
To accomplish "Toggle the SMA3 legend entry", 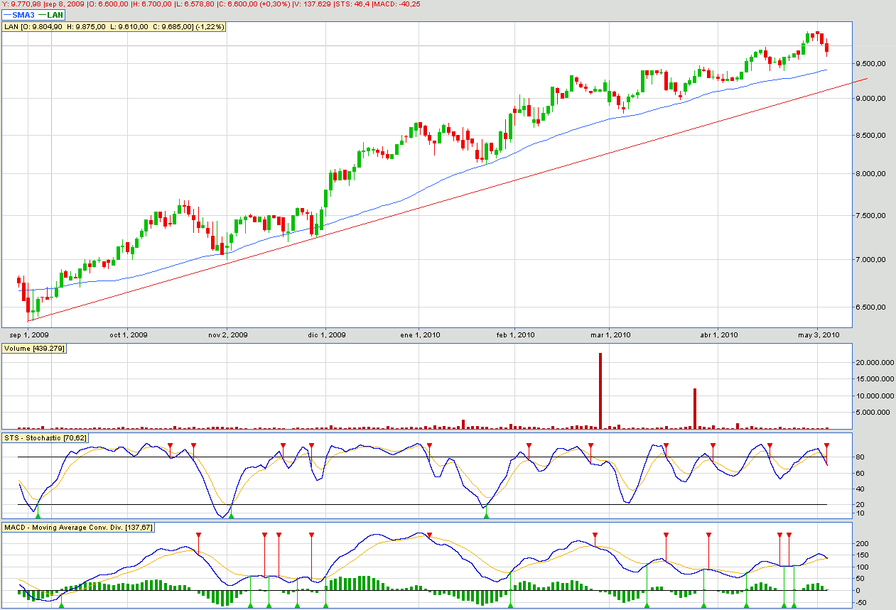I will [21, 14].
